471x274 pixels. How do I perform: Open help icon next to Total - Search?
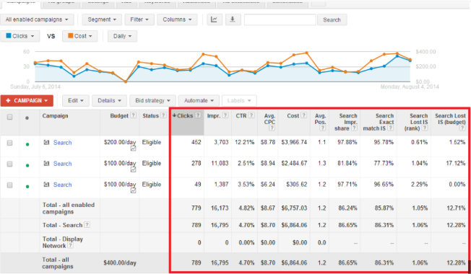[87, 224]
